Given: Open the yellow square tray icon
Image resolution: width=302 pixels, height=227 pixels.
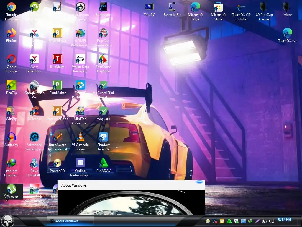Looking at the screenshot, I should click(x=222, y=221).
